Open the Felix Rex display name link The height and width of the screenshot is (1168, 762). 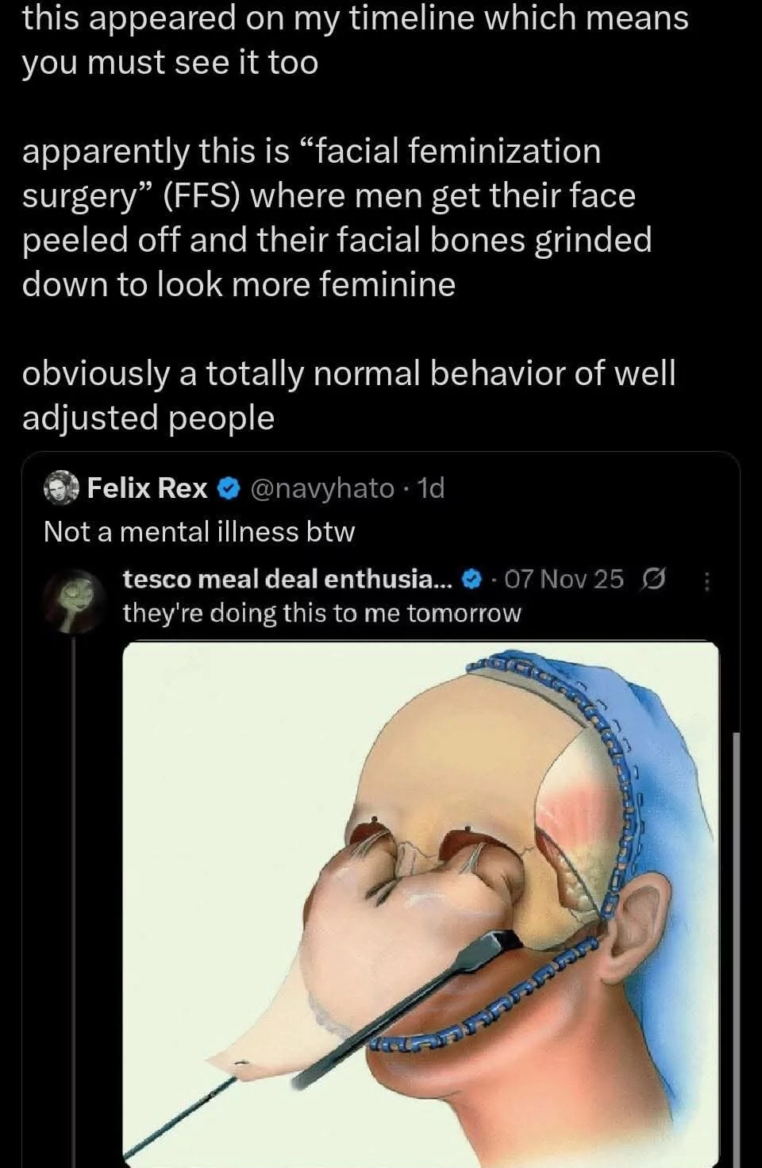pos(147,488)
